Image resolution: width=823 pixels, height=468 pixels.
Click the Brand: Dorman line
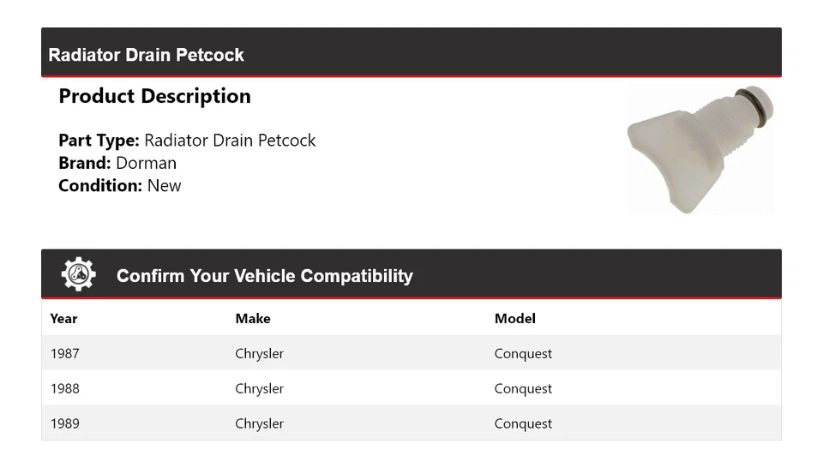pyautogui.click(x=117, y=163)
